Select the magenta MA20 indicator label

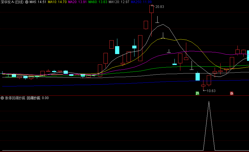(x=77, y=2)
